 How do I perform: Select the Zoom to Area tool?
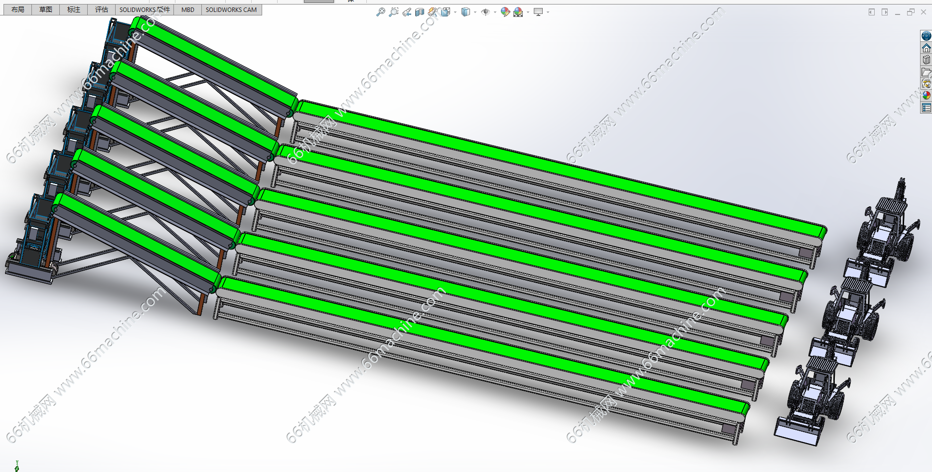[394, 12]
